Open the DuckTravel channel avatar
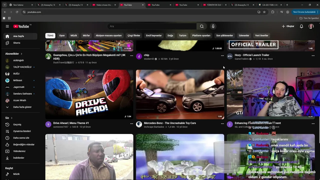The height and width of the screenshot is (180, 320). coord(48,56)
